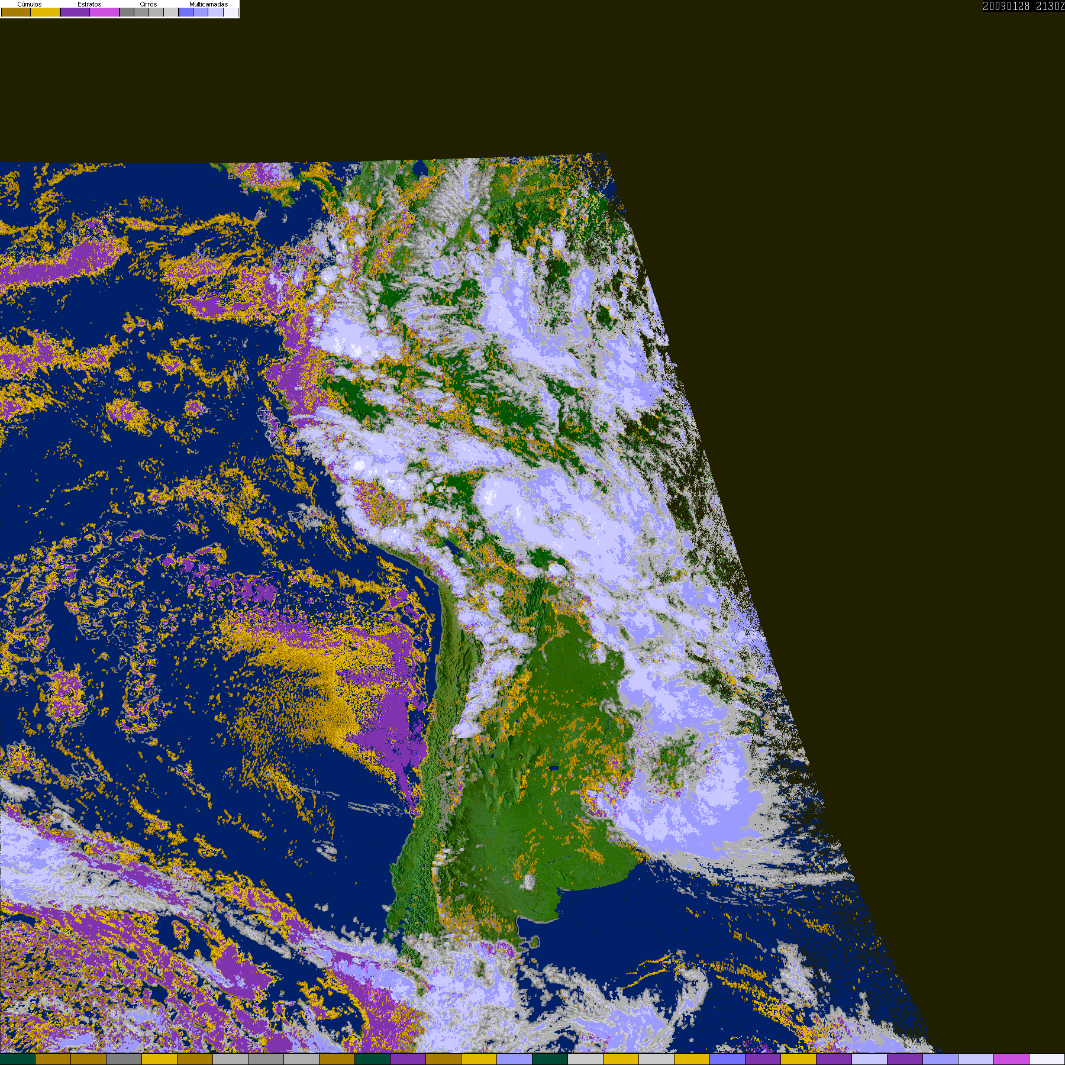Click the Estratos legend label
This screenshot has height=1065, width=1065.
click(89, 4)
